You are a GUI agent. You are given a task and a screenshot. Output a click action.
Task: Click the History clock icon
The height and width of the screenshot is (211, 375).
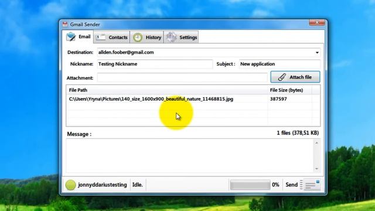tap(138, 38)
